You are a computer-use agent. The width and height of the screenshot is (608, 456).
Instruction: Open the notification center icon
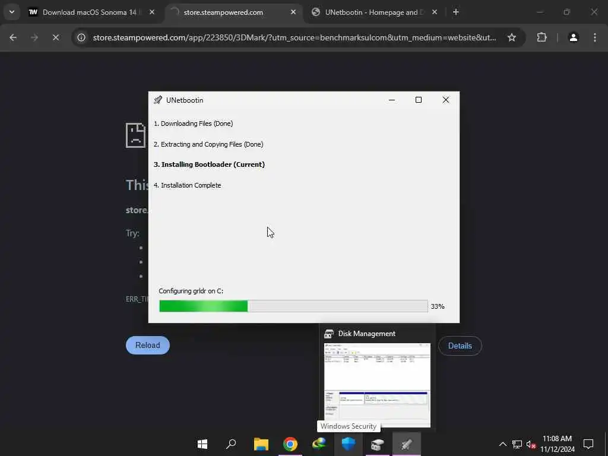coord(588,444)
